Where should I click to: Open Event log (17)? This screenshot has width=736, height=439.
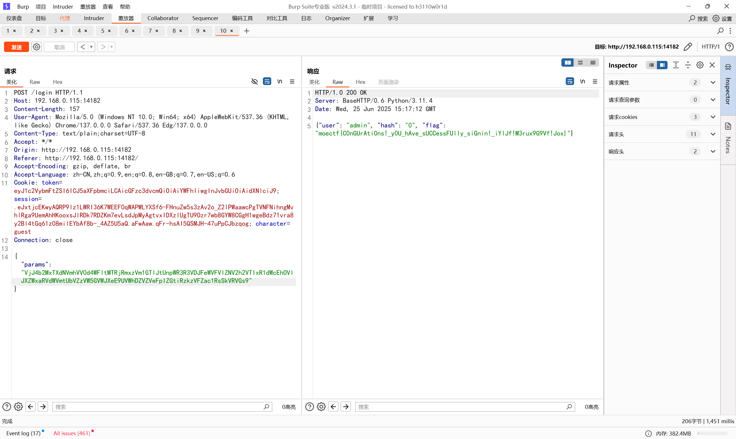(x=24, y=433)
